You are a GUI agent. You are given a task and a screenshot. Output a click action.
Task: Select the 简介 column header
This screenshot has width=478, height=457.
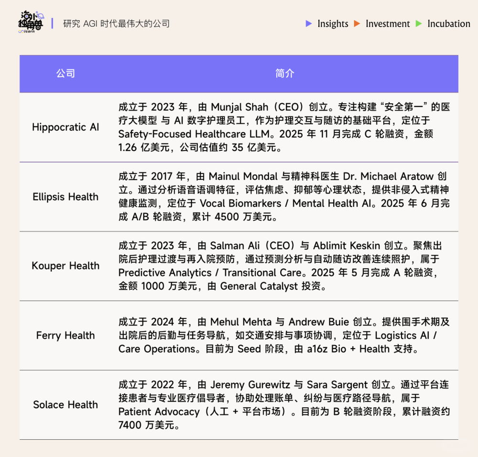(x=285, y=73)
